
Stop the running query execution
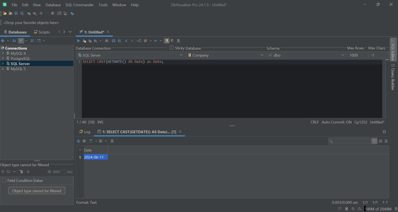[x=107, y=41]
